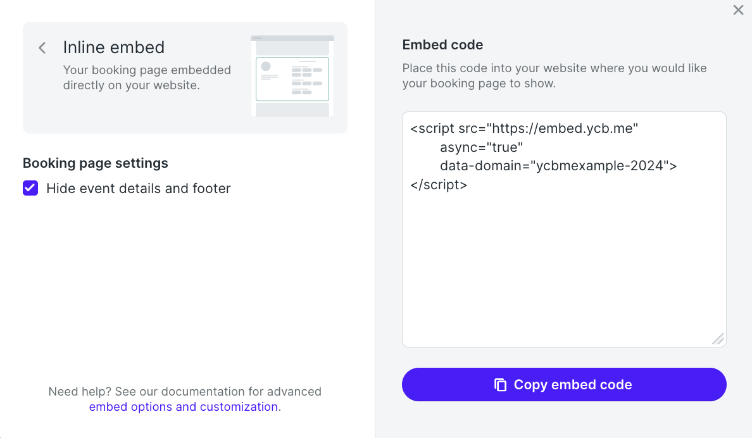The image size is (752, 438).
Task: Place cursor on the data-domain line
Action: coord(559,166)
